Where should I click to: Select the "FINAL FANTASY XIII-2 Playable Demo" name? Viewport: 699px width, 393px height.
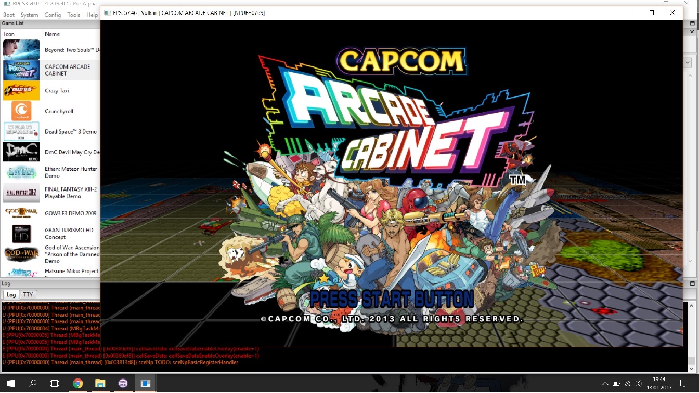point(71,193)
